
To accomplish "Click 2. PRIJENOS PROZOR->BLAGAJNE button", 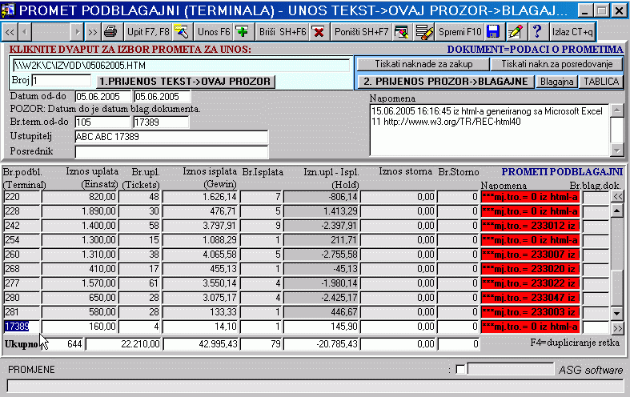I will [x=446, y=82].
